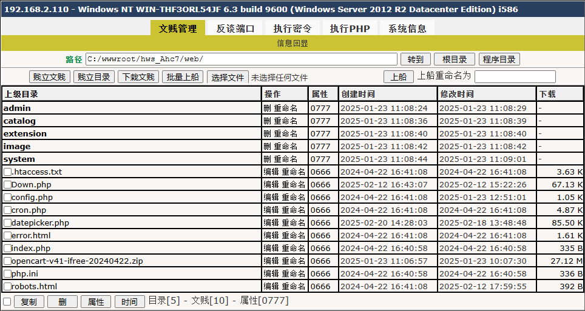Click 删 for the extension folder

point(268,133)
